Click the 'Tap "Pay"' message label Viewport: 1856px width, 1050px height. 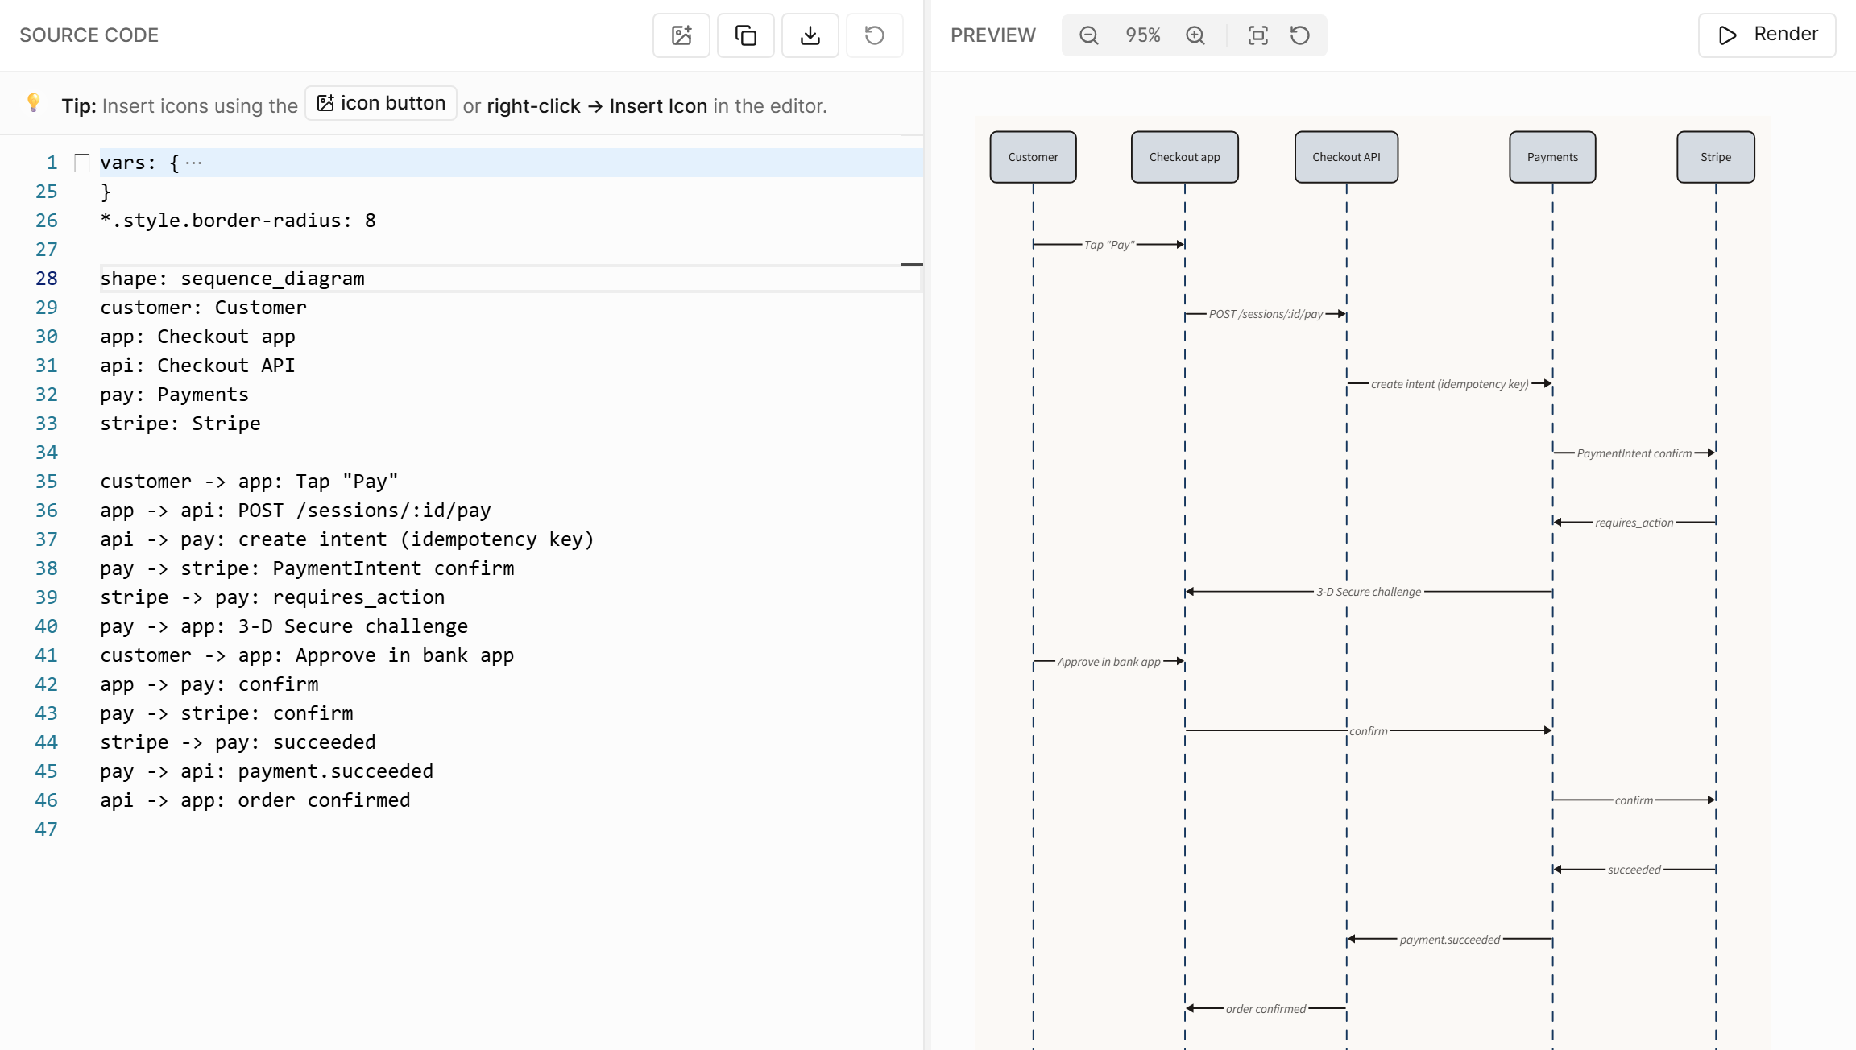[x=1109, y=245]
